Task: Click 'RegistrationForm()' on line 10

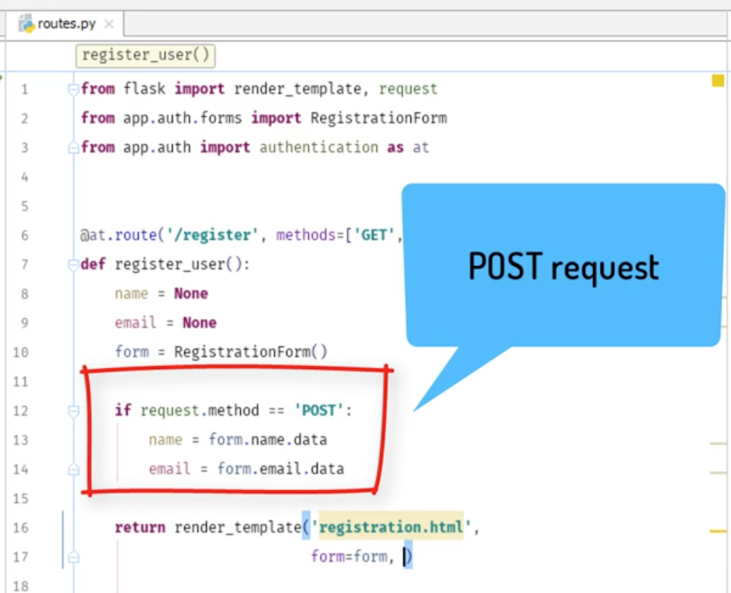Action: (251, 352)
